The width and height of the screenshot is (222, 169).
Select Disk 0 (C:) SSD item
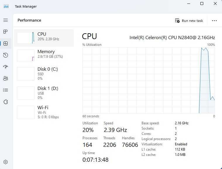(44, 74)
